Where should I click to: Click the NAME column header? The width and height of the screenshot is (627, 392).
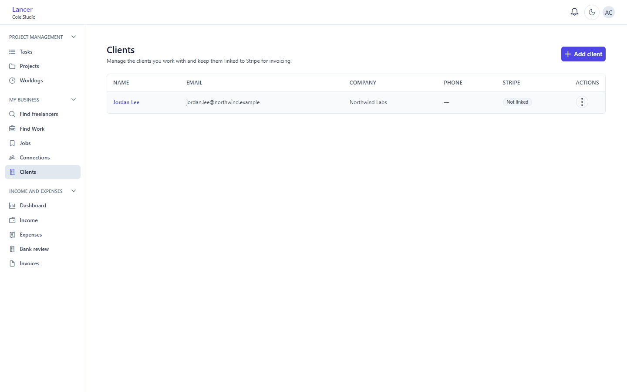click(x=121, y=83)
